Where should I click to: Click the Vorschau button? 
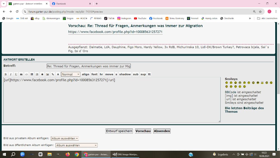click(143, 131)
